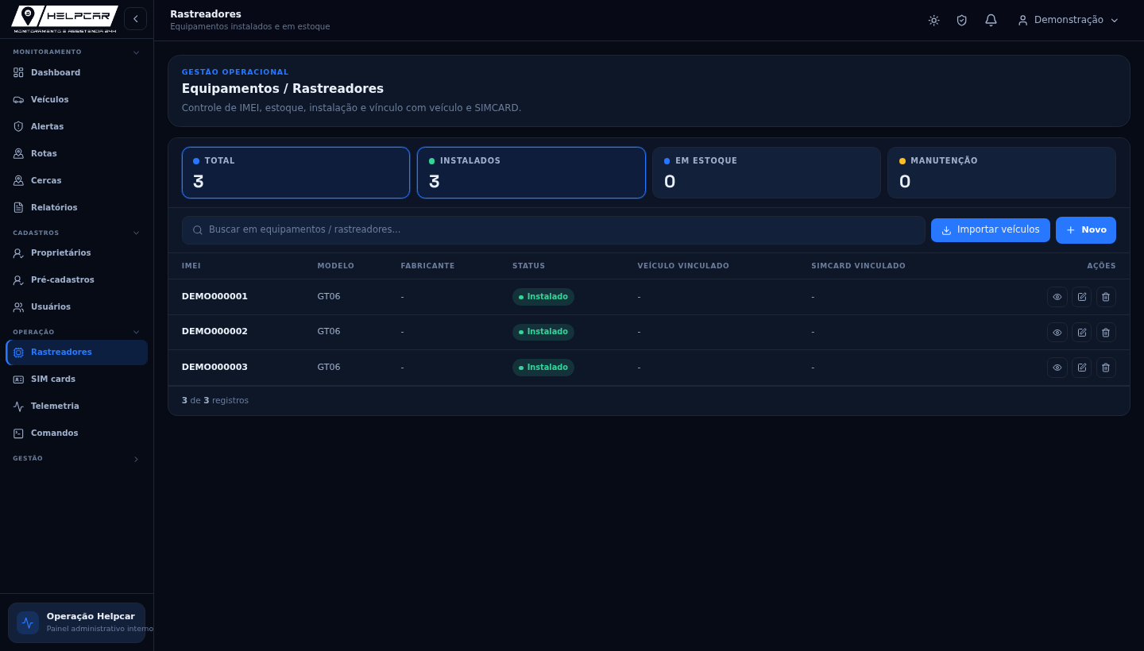Screen dimensions: 1144x651
Task: Select Rastreadores in sidebar
Action: pos(76,352)
